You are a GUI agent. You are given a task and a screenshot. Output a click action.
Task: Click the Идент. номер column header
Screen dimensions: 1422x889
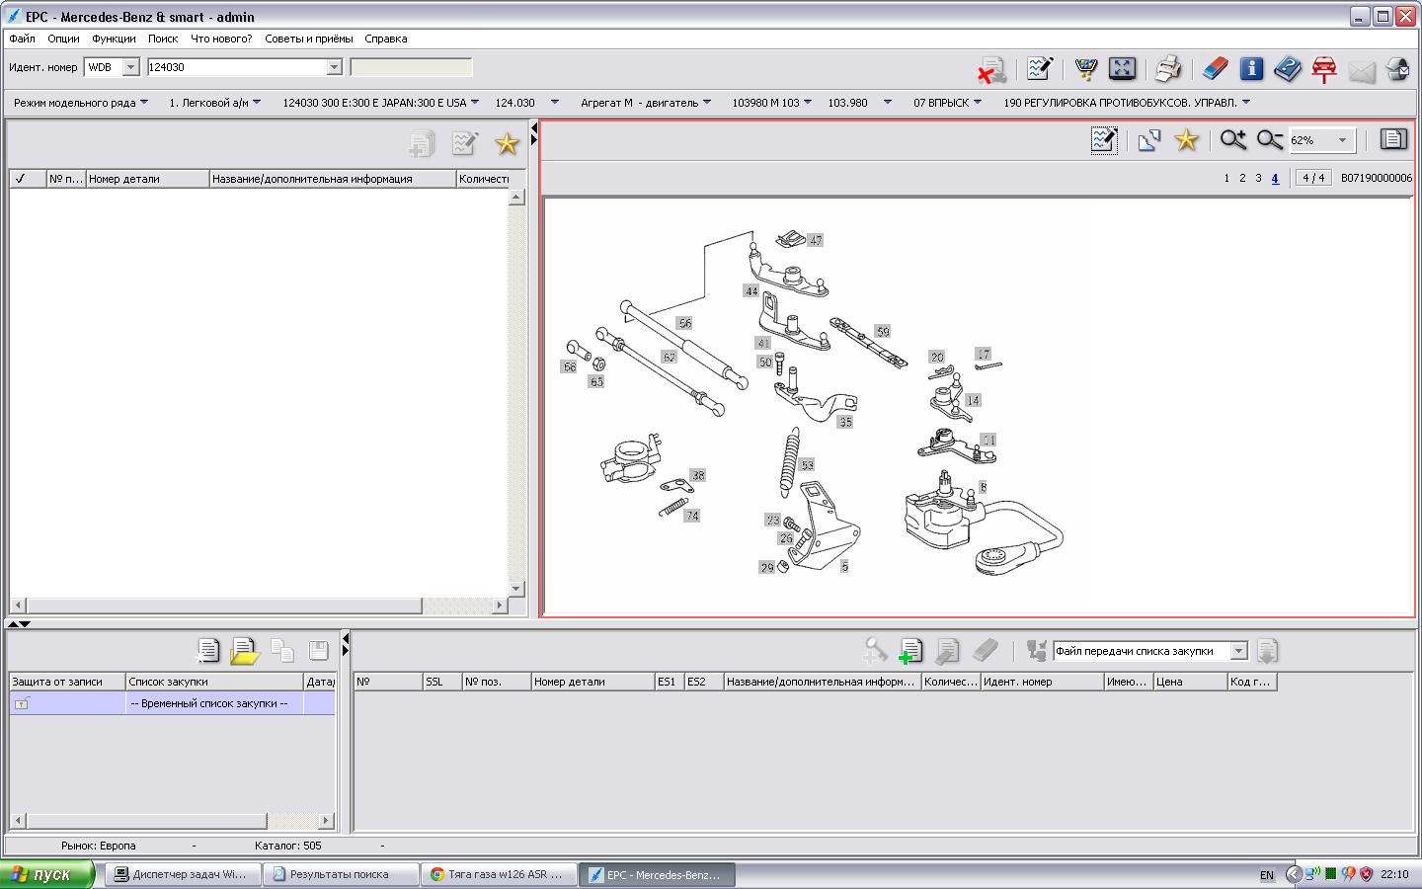pos(1042,682)
